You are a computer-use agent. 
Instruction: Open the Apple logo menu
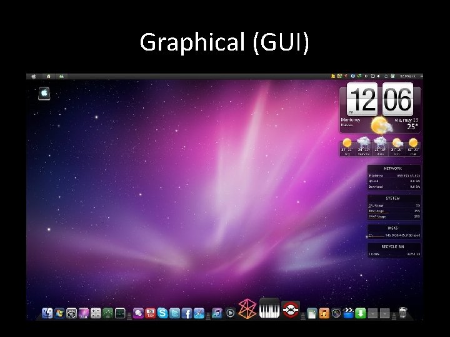click(34, 76)
